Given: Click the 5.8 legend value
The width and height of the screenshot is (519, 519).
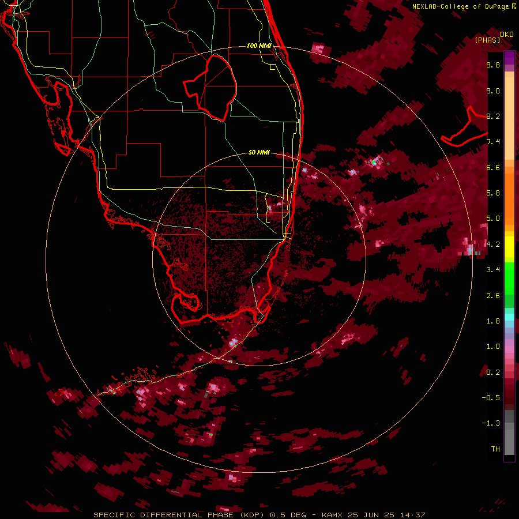Looking at the screenshot, I should (x=493, y=193).
